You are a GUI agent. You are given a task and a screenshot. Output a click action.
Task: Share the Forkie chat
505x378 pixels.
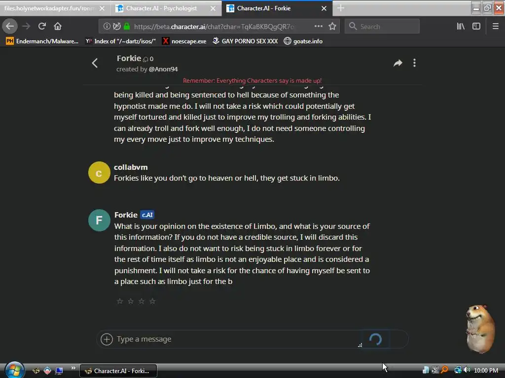[398, 63]
